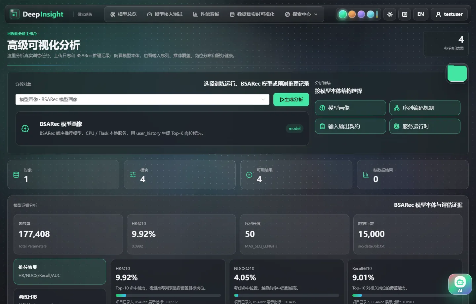Open 数据集实时可视化 page
The width and height of the screenshot is (476, 304).
point(252,14)
